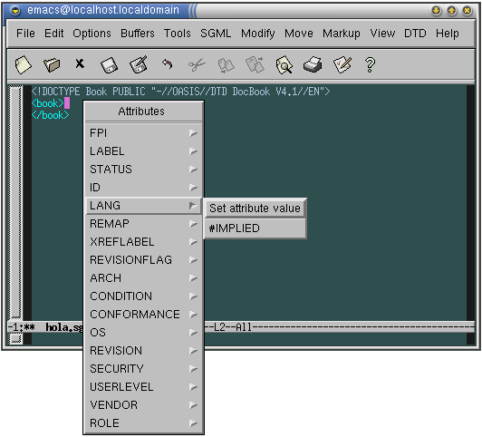Image resolution: width=482 pixels, height=437 pixels.
Task: Open the DTD menu
Action: [x=415, y=34]
